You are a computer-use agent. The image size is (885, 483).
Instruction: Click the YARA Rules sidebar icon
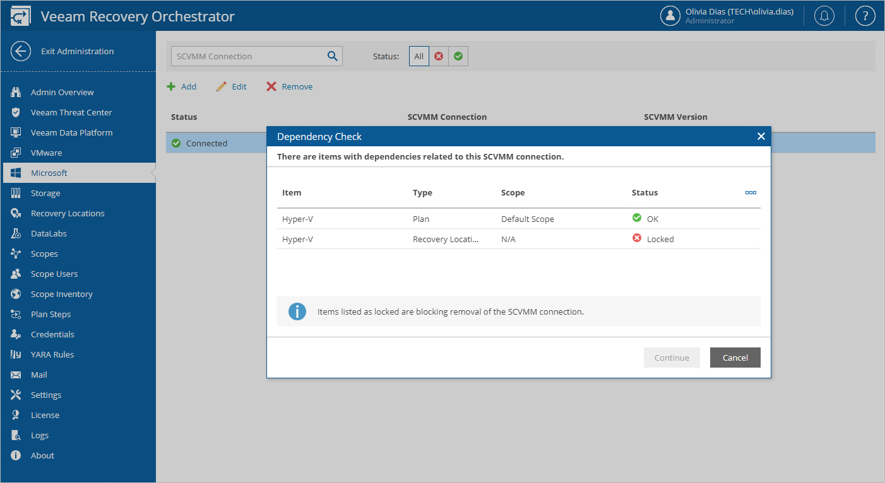click(x=16, y=354)
